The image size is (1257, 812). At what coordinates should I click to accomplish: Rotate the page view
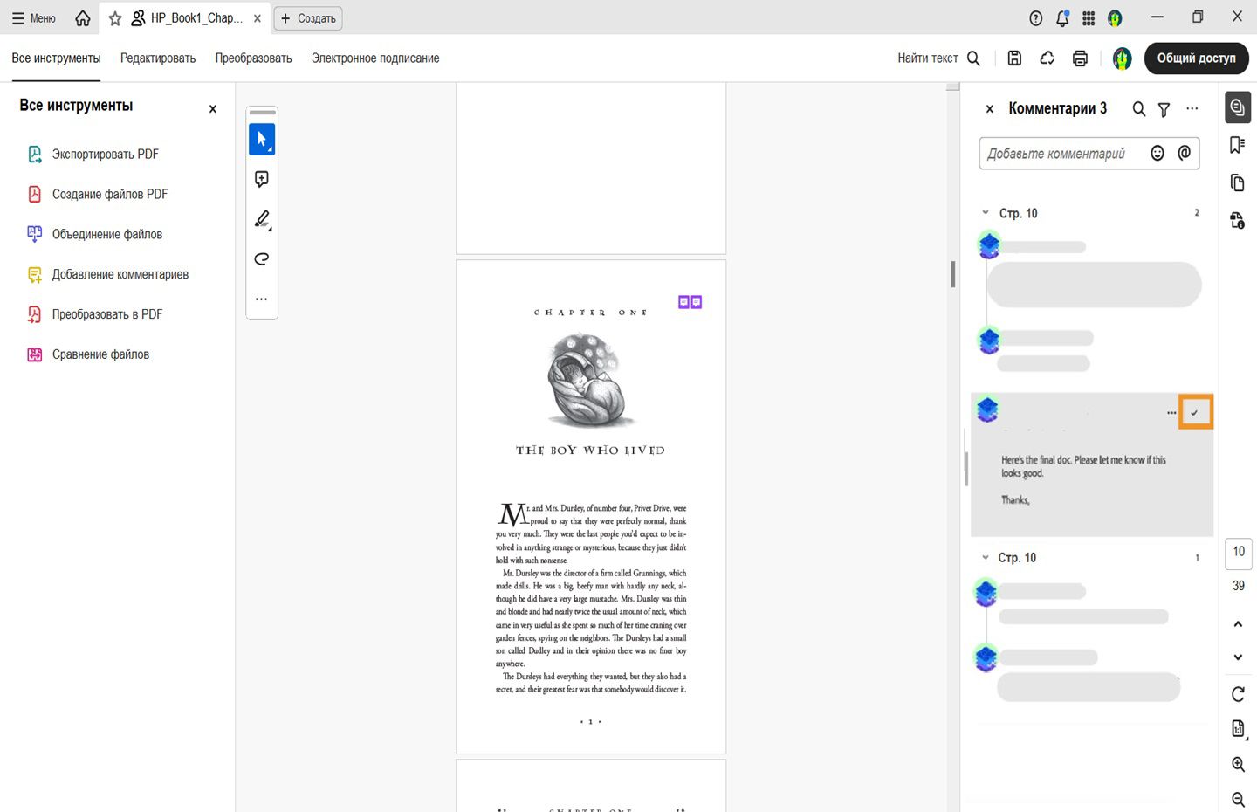tap(1238, 694)
